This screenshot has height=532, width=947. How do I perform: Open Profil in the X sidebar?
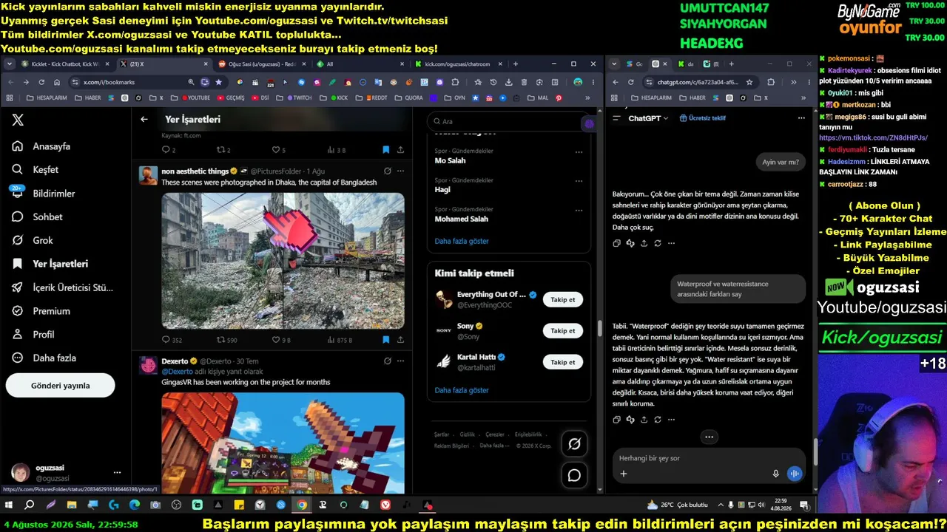(33, 335)
